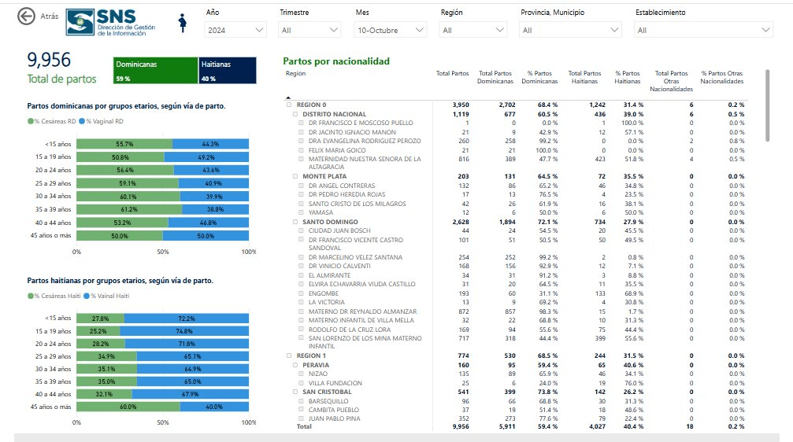This screenshot has height=442, width=793.
Task: Open the Región filter dropdown
Action: [472, 31]
